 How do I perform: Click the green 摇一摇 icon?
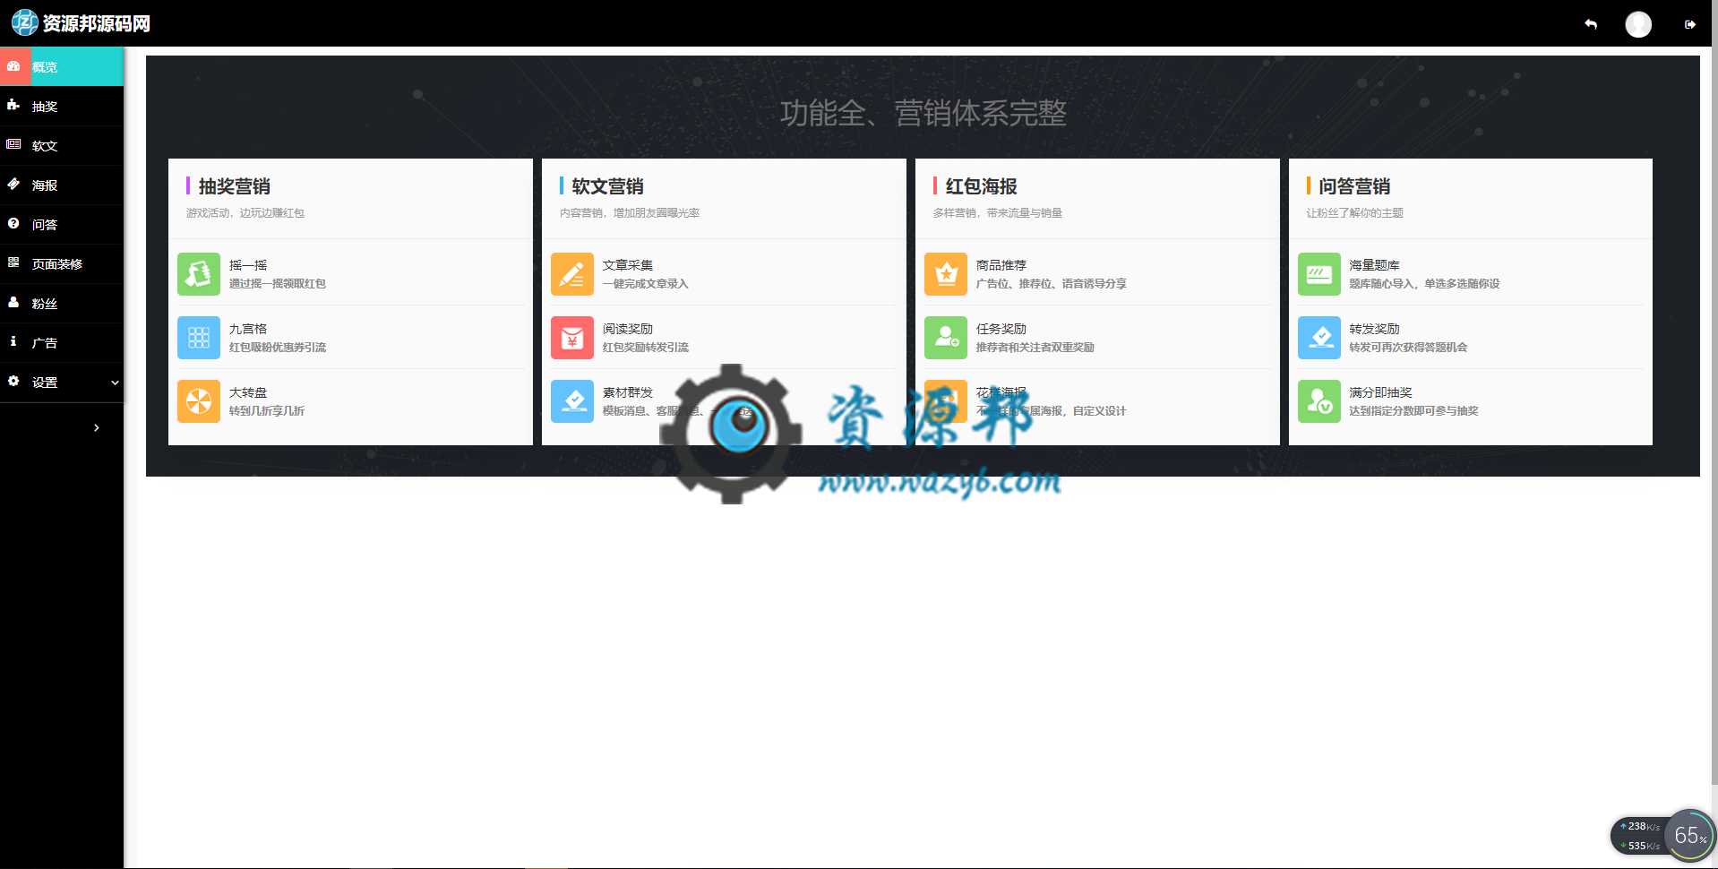tap(199, 274)
